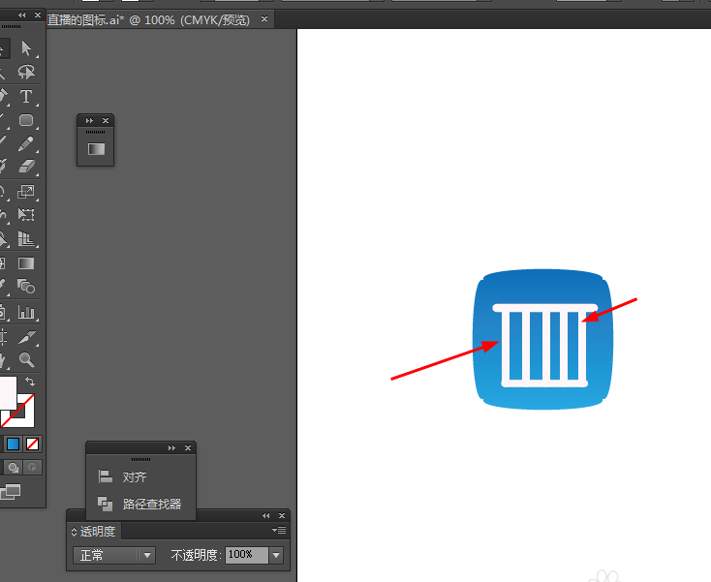711x582 pixels.
Task: Expand the Align/Pathfinder icon dock
Action: pyautogui.click(x=171, y=447)
